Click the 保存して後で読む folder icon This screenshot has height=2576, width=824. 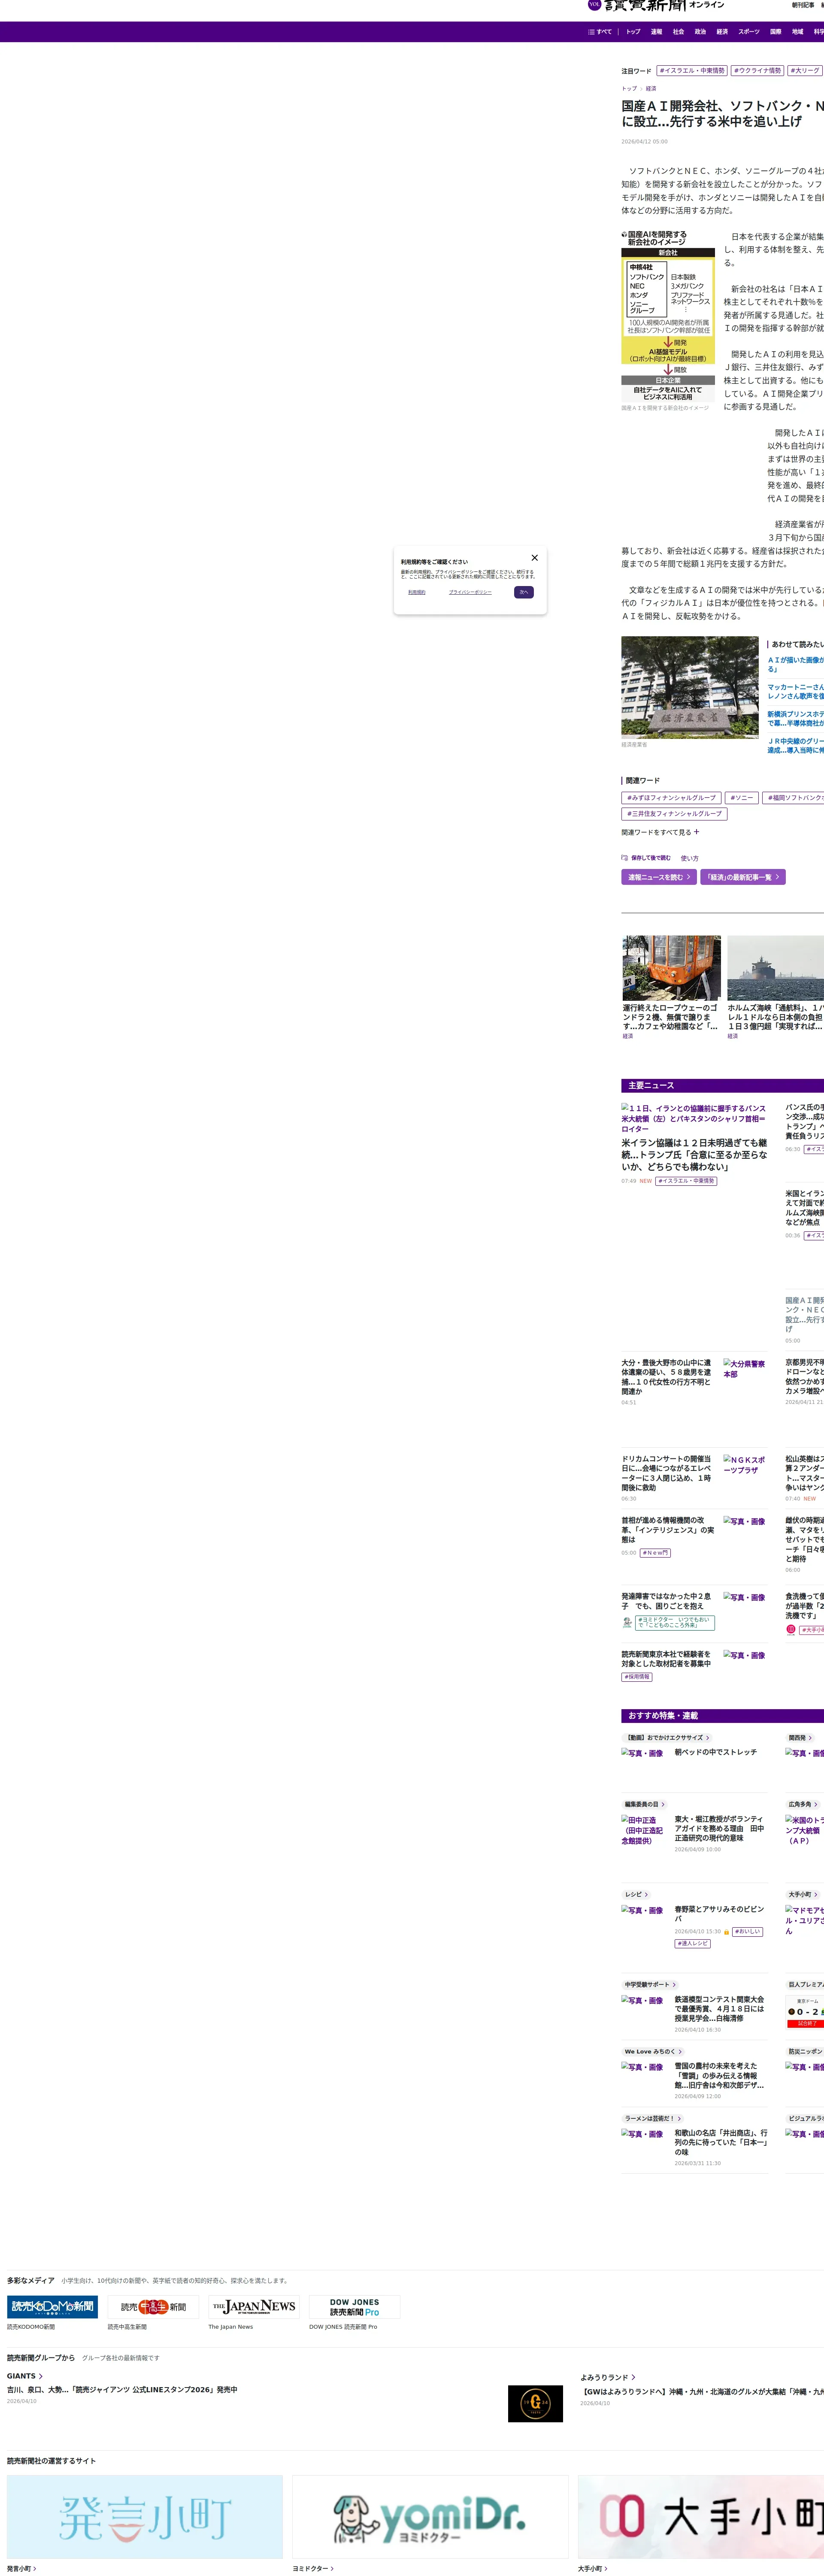click(624, 858)
